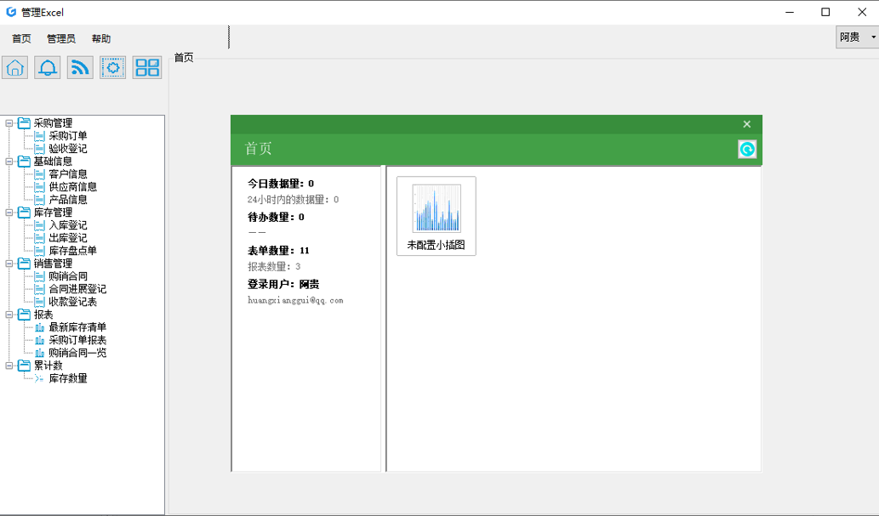
Task: Collapse the 采购管理 tree node
Action: tap(9, 123)
